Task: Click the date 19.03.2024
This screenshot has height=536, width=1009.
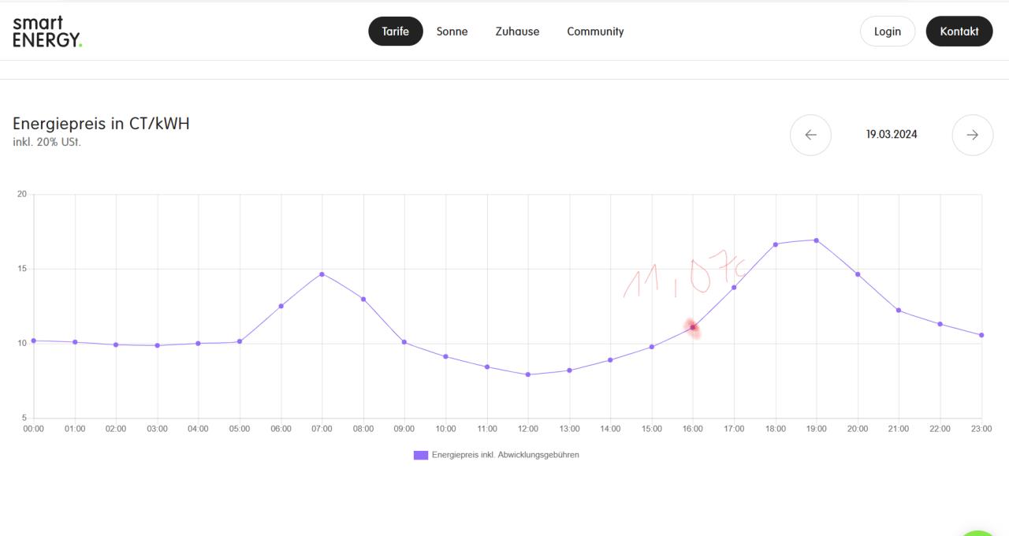Action: tap(892, 135)
